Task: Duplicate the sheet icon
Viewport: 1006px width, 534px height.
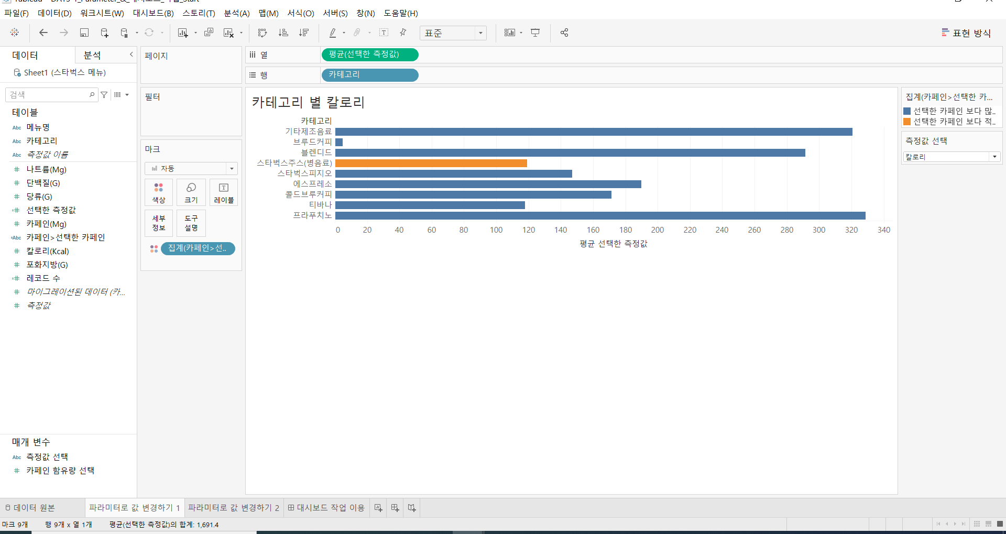Action: (x=209, y=32)
